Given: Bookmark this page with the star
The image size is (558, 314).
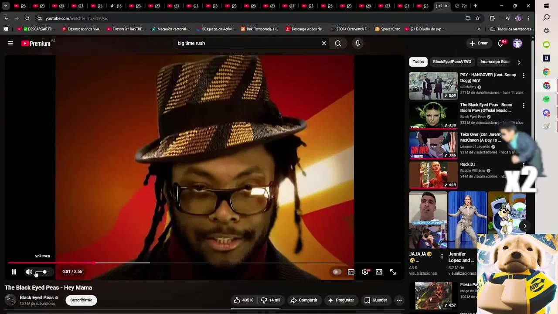Looking at the screenshot, I should [x=477, y=18].
